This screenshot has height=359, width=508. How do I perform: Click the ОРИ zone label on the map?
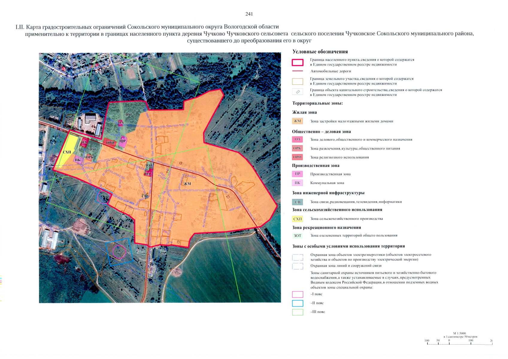110,143
